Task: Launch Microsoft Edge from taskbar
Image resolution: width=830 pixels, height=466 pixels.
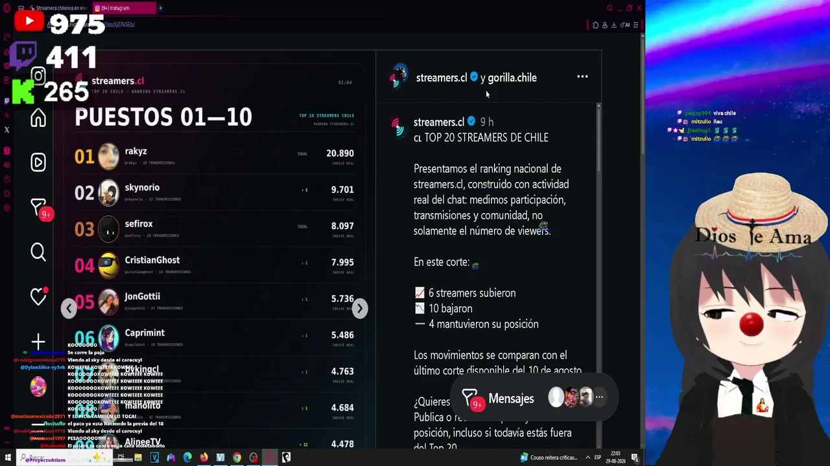Action: click(x=187, y=458)
